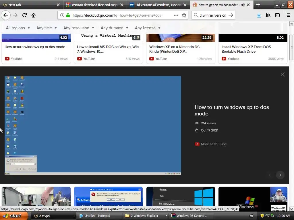Screen dimensions: 294x220
Task: Click the YouTube icon beside More at YouTube
Action: point(197,144)
